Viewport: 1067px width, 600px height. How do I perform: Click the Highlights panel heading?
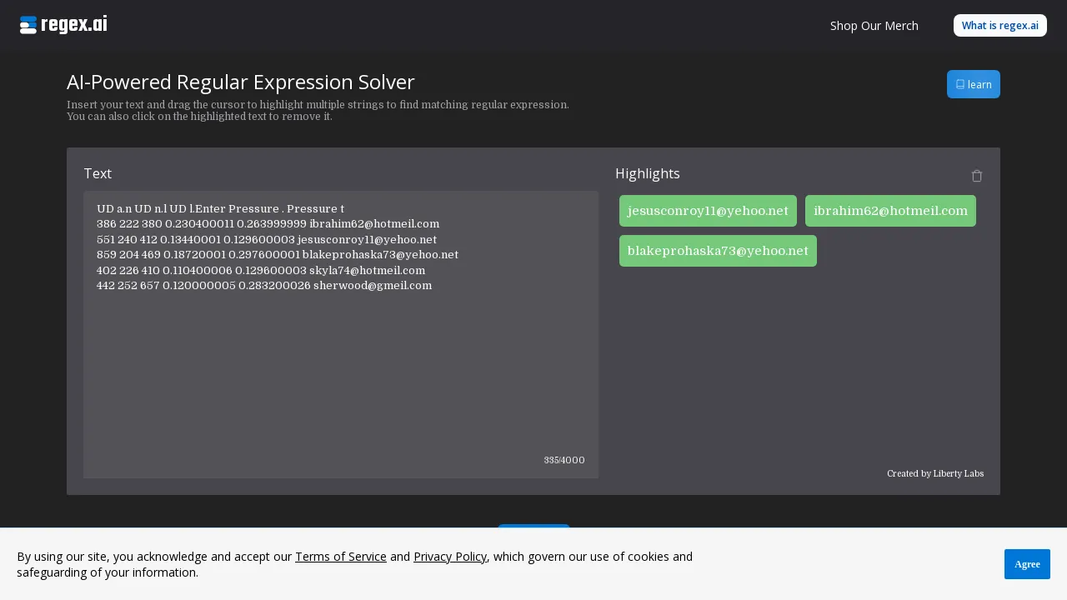coord(648,173)
